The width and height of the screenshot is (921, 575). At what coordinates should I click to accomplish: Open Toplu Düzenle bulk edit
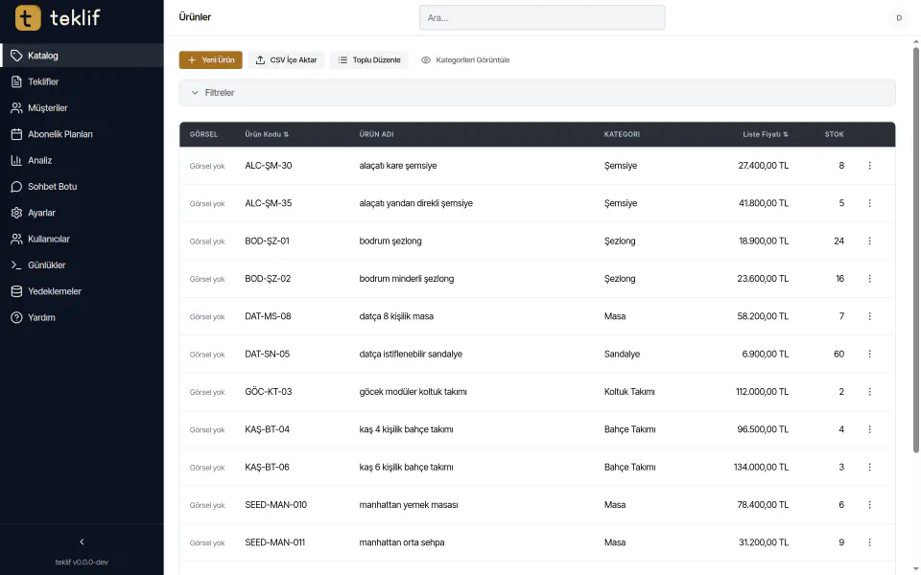[368, 59]
